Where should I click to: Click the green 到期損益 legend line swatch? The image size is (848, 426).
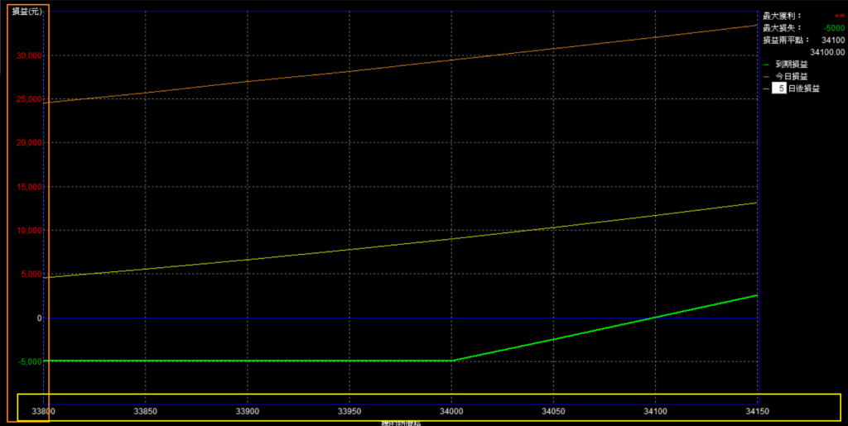coord(766,64)
